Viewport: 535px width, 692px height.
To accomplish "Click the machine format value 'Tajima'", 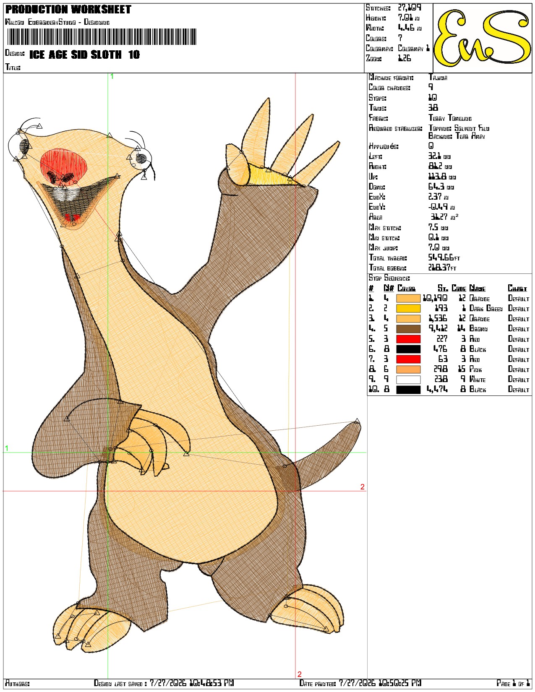I will [x=438, y=78].
